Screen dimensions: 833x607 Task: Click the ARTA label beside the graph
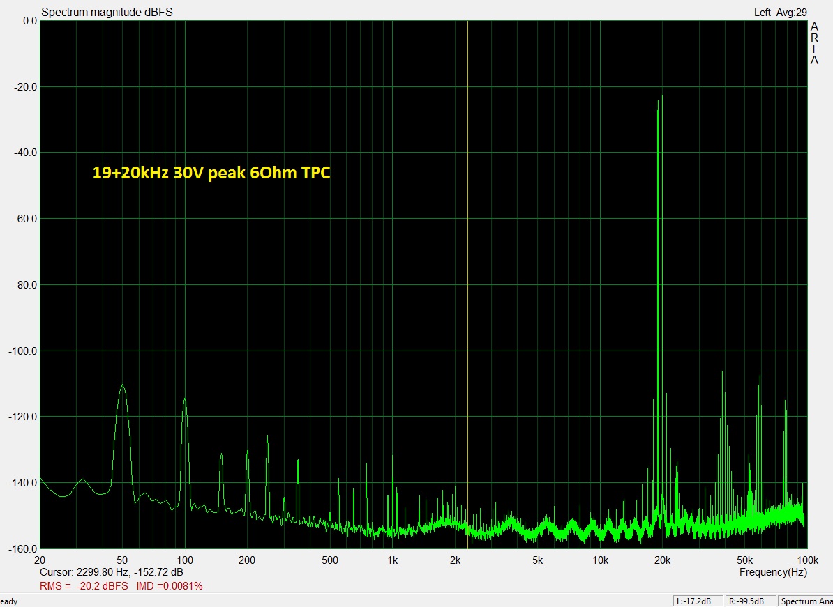(814, 43)
